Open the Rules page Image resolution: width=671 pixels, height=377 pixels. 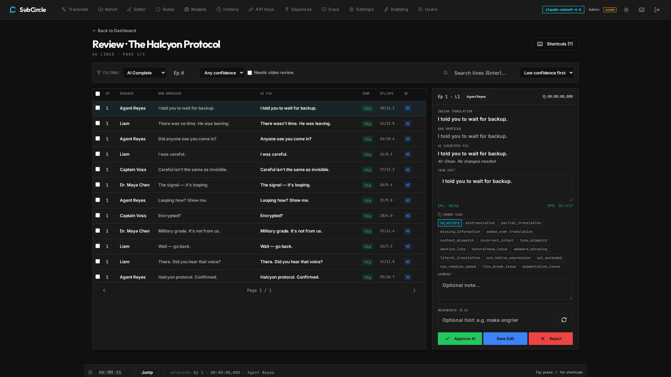tap(165, 9)
